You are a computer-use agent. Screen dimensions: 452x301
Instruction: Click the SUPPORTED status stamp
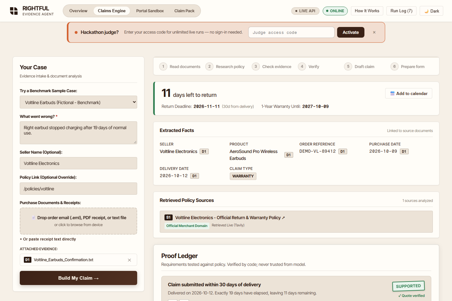(x=408, y=286)
